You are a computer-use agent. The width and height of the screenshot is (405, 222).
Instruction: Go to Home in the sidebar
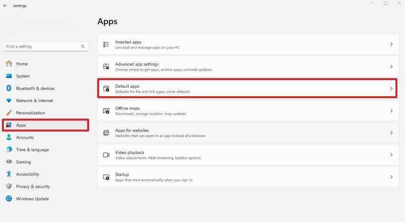(x=45, y=63)
